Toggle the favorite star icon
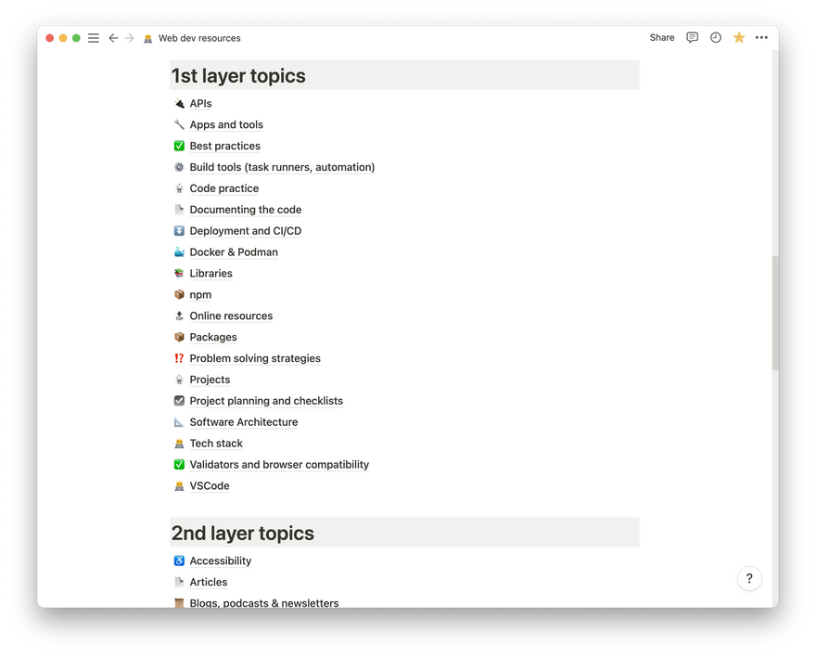816x657 pixels. tap(739, 38)
